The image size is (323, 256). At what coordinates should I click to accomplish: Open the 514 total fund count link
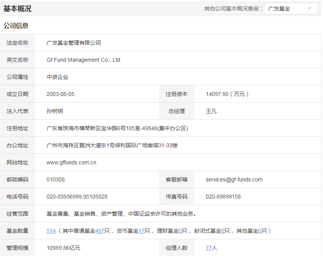click(51, 231)
